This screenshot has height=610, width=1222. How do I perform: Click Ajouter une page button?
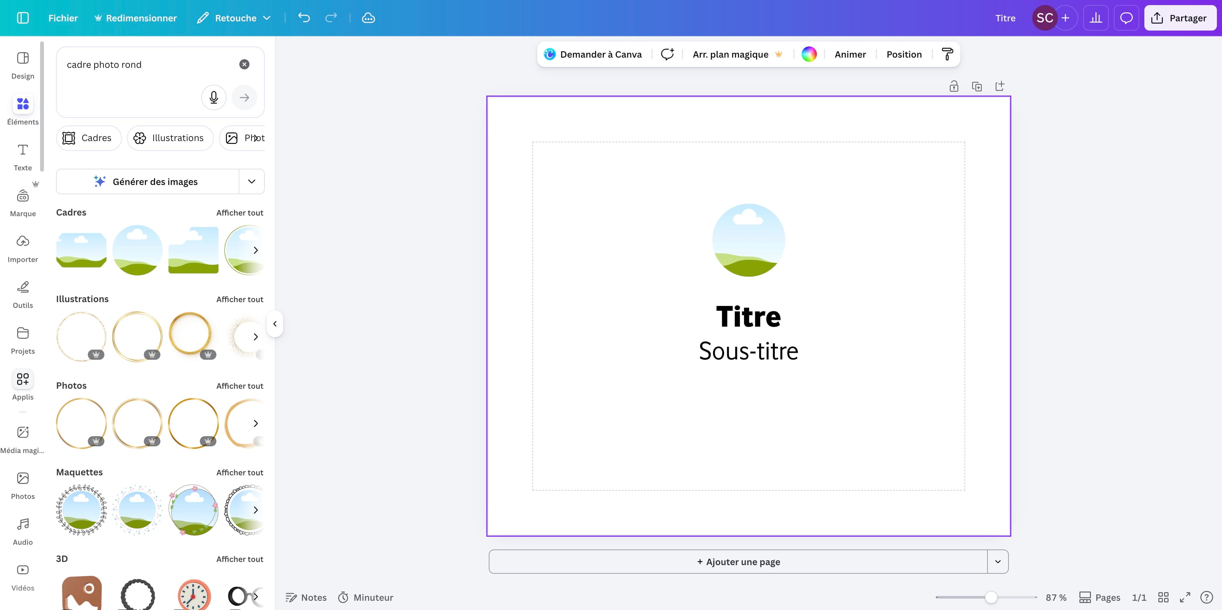pos(739,562)
